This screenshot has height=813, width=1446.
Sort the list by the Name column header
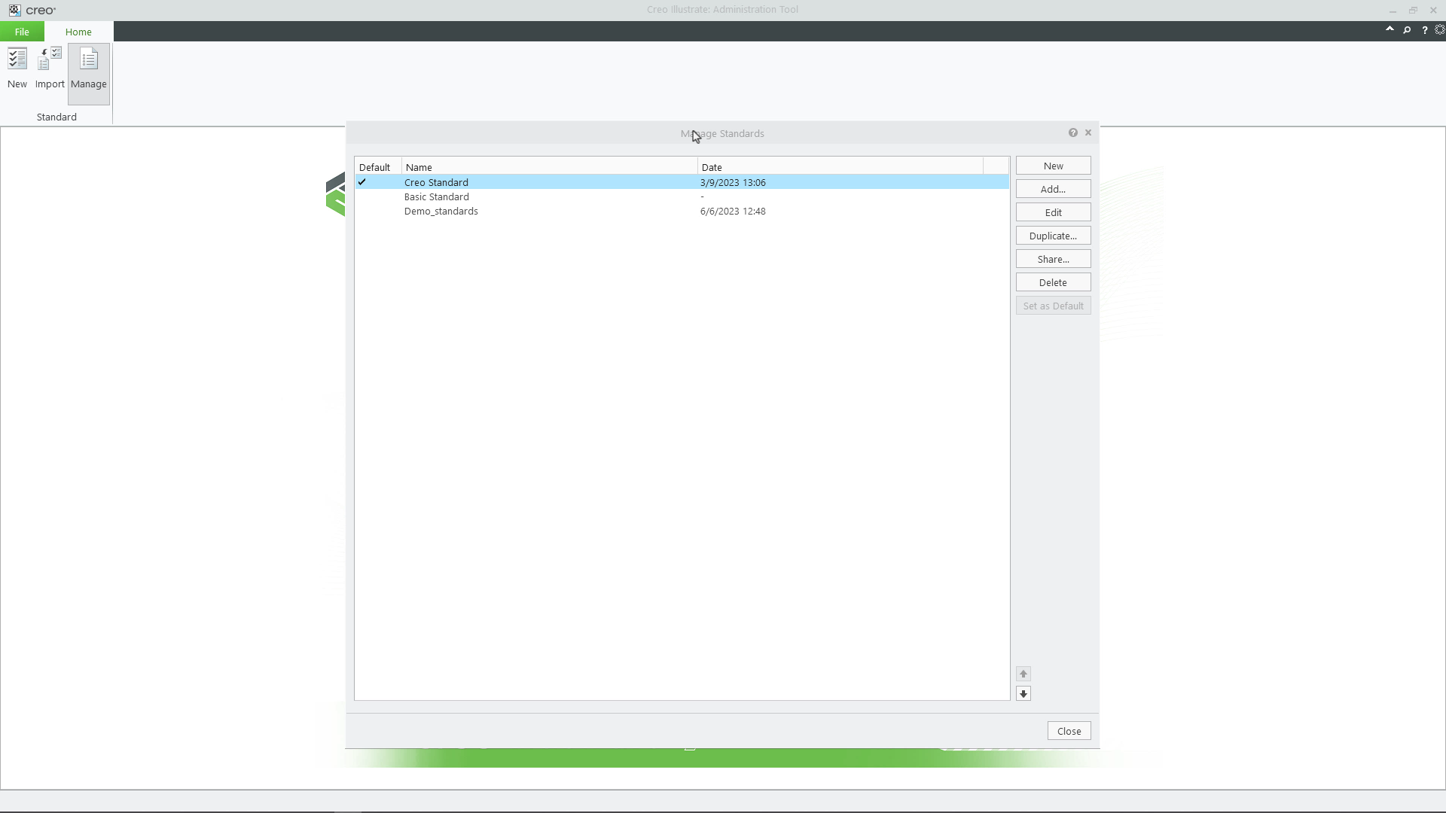tap(419, 166)
